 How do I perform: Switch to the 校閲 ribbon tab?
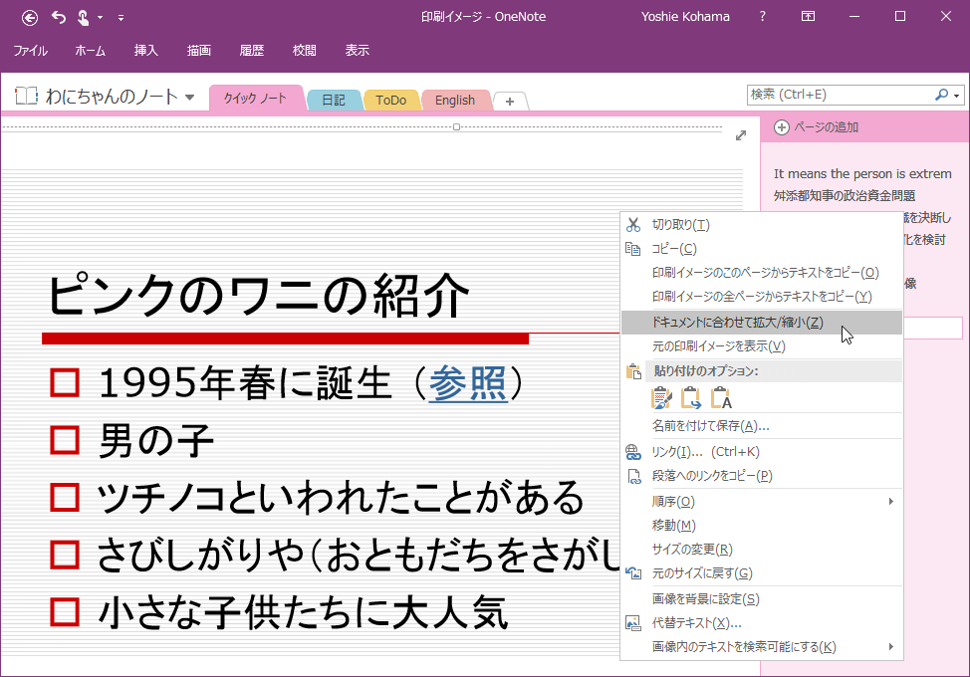[x=305, y=51]
